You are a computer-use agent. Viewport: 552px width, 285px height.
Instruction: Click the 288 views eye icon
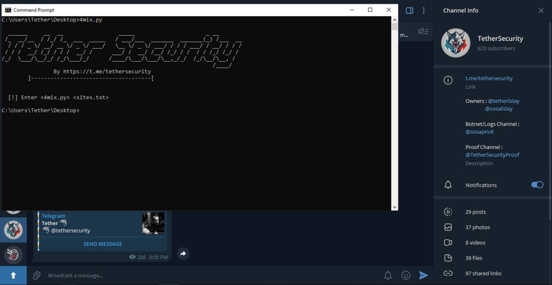coord(132,257)
